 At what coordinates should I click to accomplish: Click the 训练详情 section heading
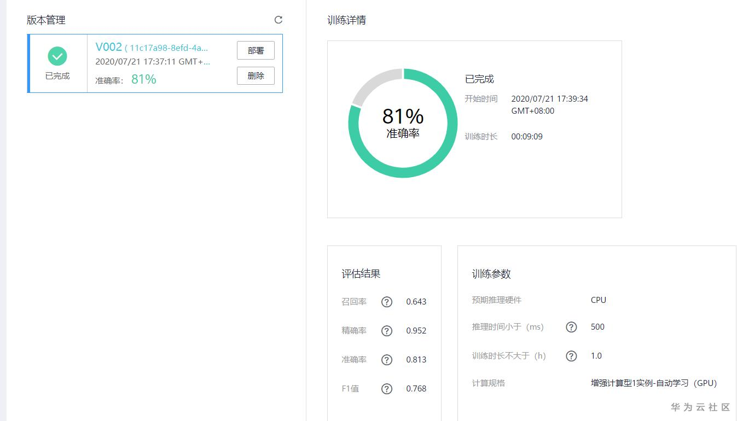click(x=346, y=20)
